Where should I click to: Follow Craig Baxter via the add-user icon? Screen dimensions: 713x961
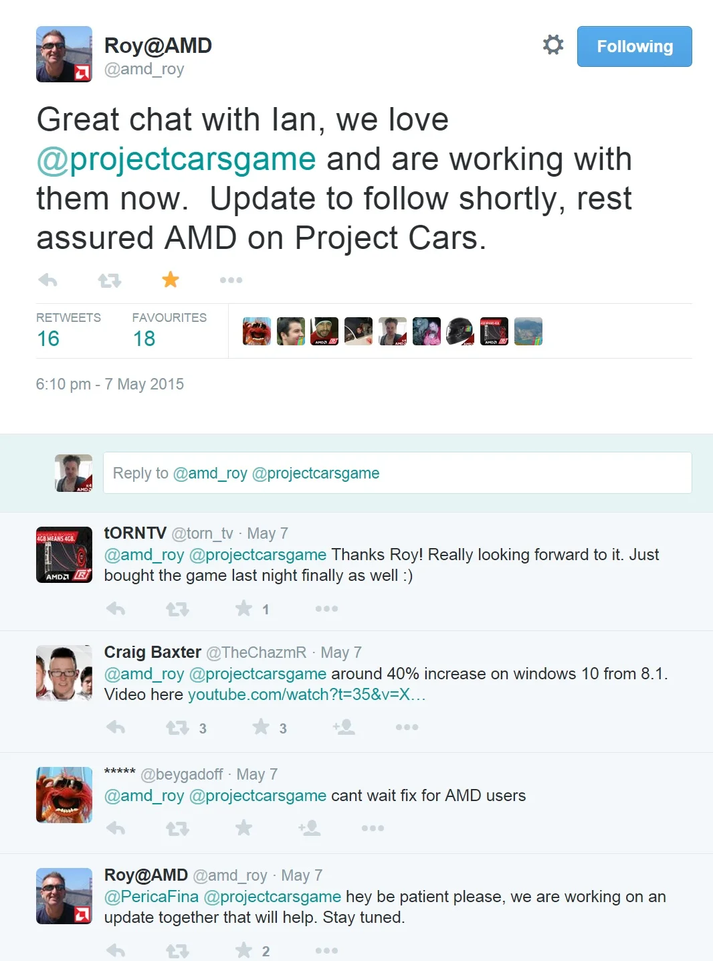coord(344,727)
